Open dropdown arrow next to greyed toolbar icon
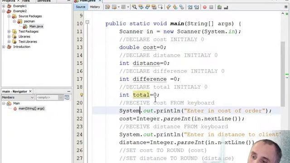 (x=128, y=7)
